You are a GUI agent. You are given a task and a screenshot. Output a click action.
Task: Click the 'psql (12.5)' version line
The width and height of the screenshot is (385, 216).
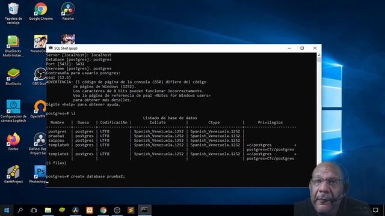[x=58, y=77]
